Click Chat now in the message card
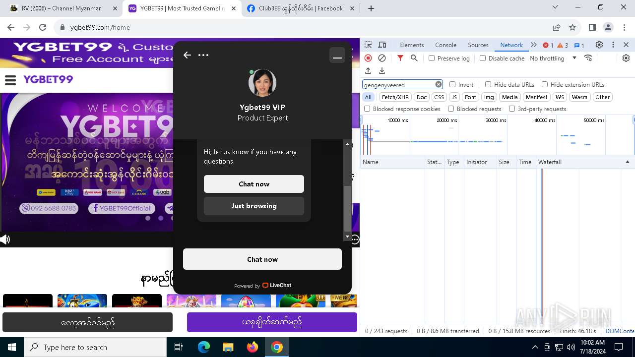This screenshot has height=357, width=635. (x=254, y=184)
